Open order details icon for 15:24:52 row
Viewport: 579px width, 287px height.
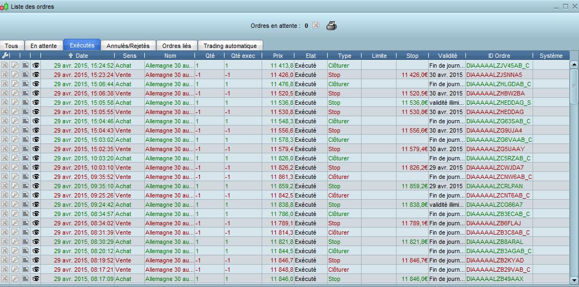coord(25,65)
